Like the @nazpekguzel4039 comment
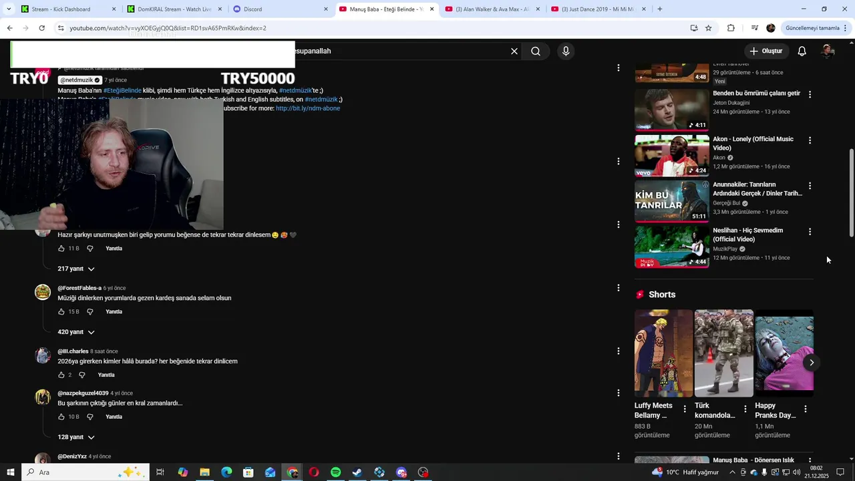Viewport: 855px width, 481px height. [61, 417]
